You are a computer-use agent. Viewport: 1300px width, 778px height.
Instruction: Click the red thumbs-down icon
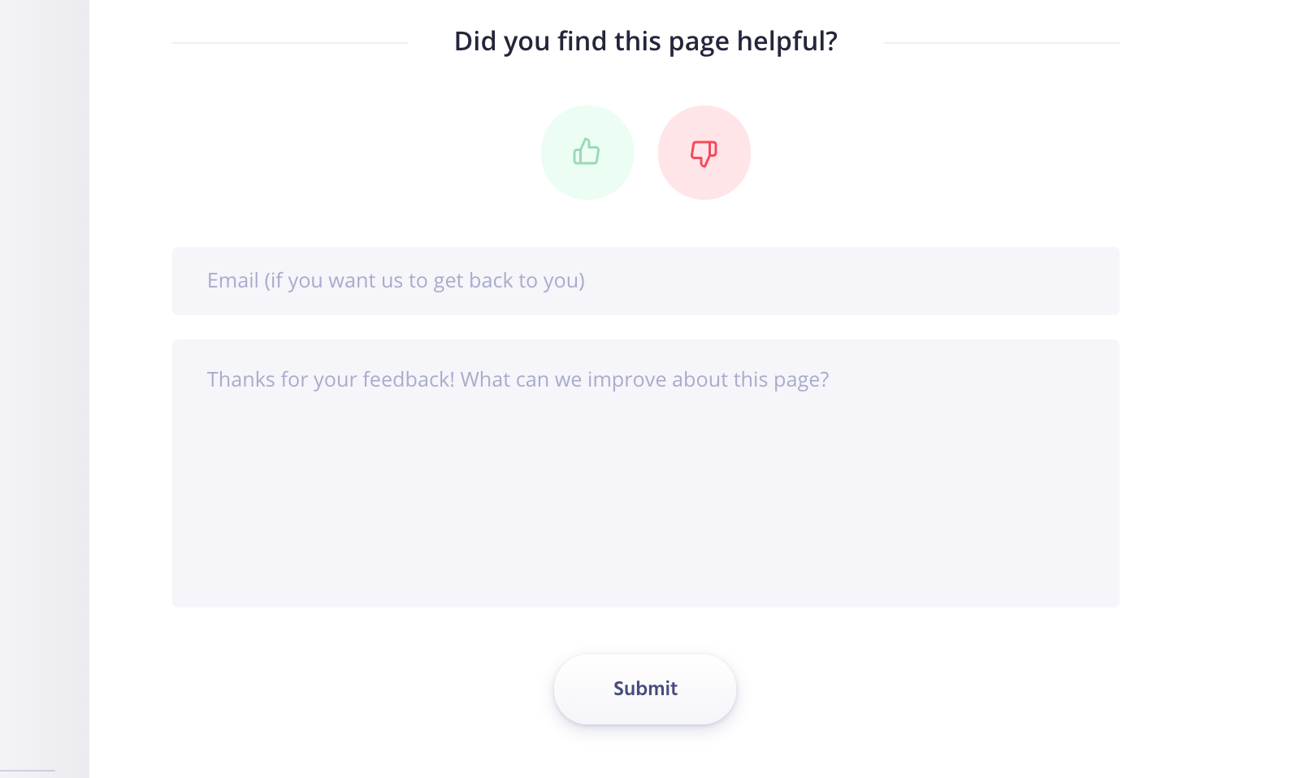tap(704, 153)
